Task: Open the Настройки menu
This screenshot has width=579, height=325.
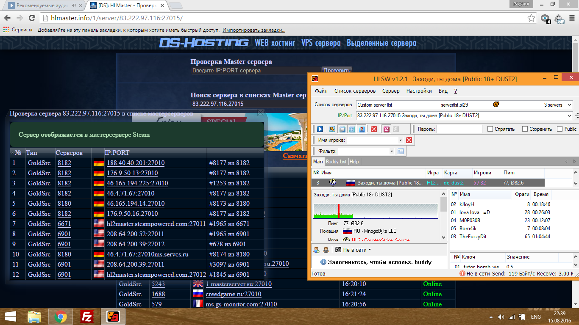Action: (x=419, y=91)
